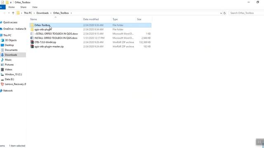Open OneDrive - Indiana St in sidebar

click(x=15, y=29)
